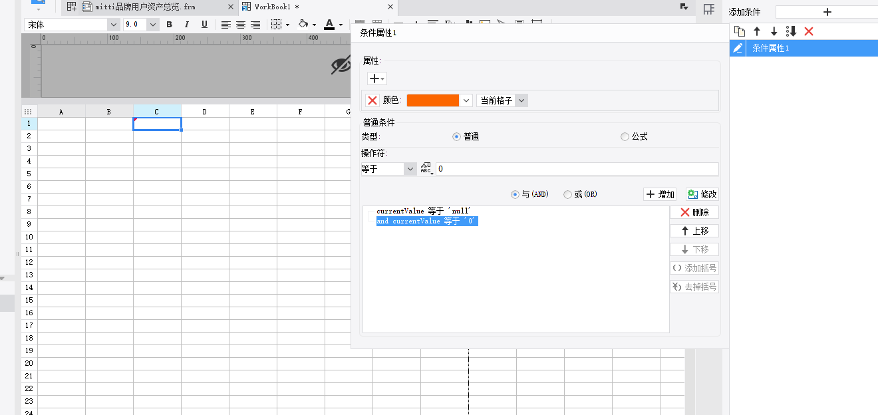878x415 pixels.
Task: Click the 下移 button
Action: [694, 249]
